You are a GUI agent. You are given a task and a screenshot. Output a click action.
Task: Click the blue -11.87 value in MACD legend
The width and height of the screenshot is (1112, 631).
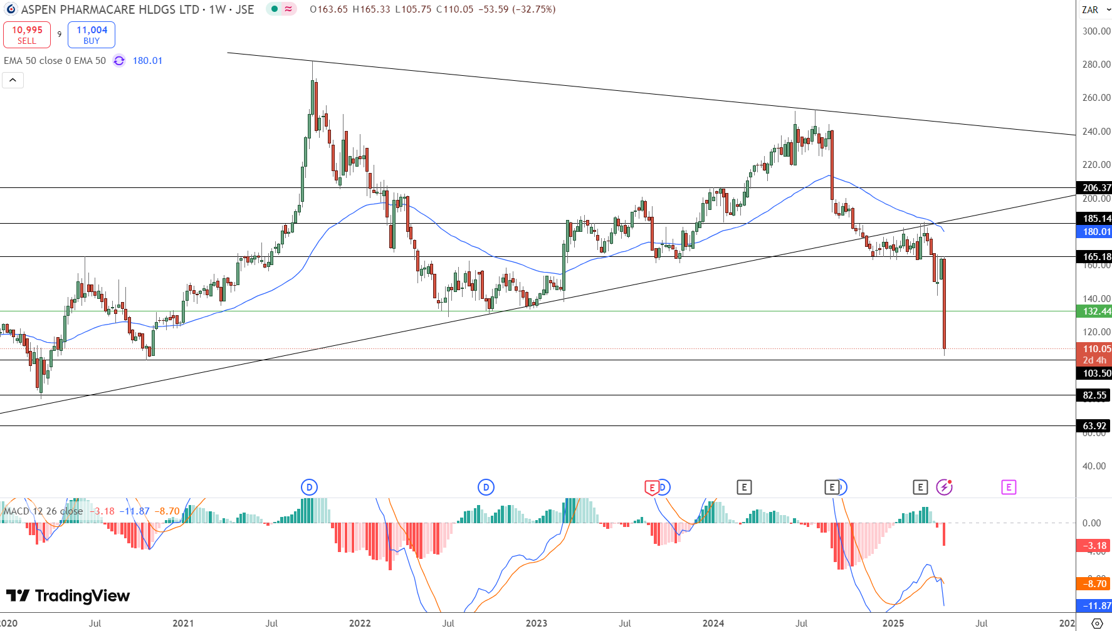tap(135, 511)
